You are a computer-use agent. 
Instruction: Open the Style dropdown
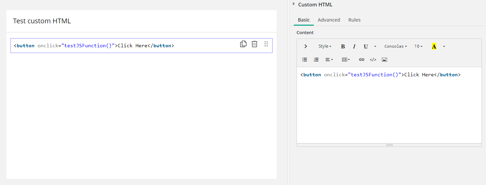[x=325, y=46]
